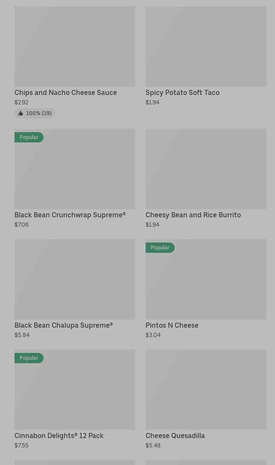This screenshot has height=465, width=275.
Task: Click the $3.04 price under Pintos N Cheese
Action: tap(153, 335)
